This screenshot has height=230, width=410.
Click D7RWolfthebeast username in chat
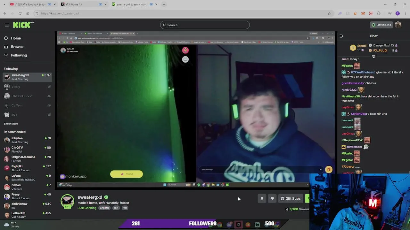coord(363,72)
